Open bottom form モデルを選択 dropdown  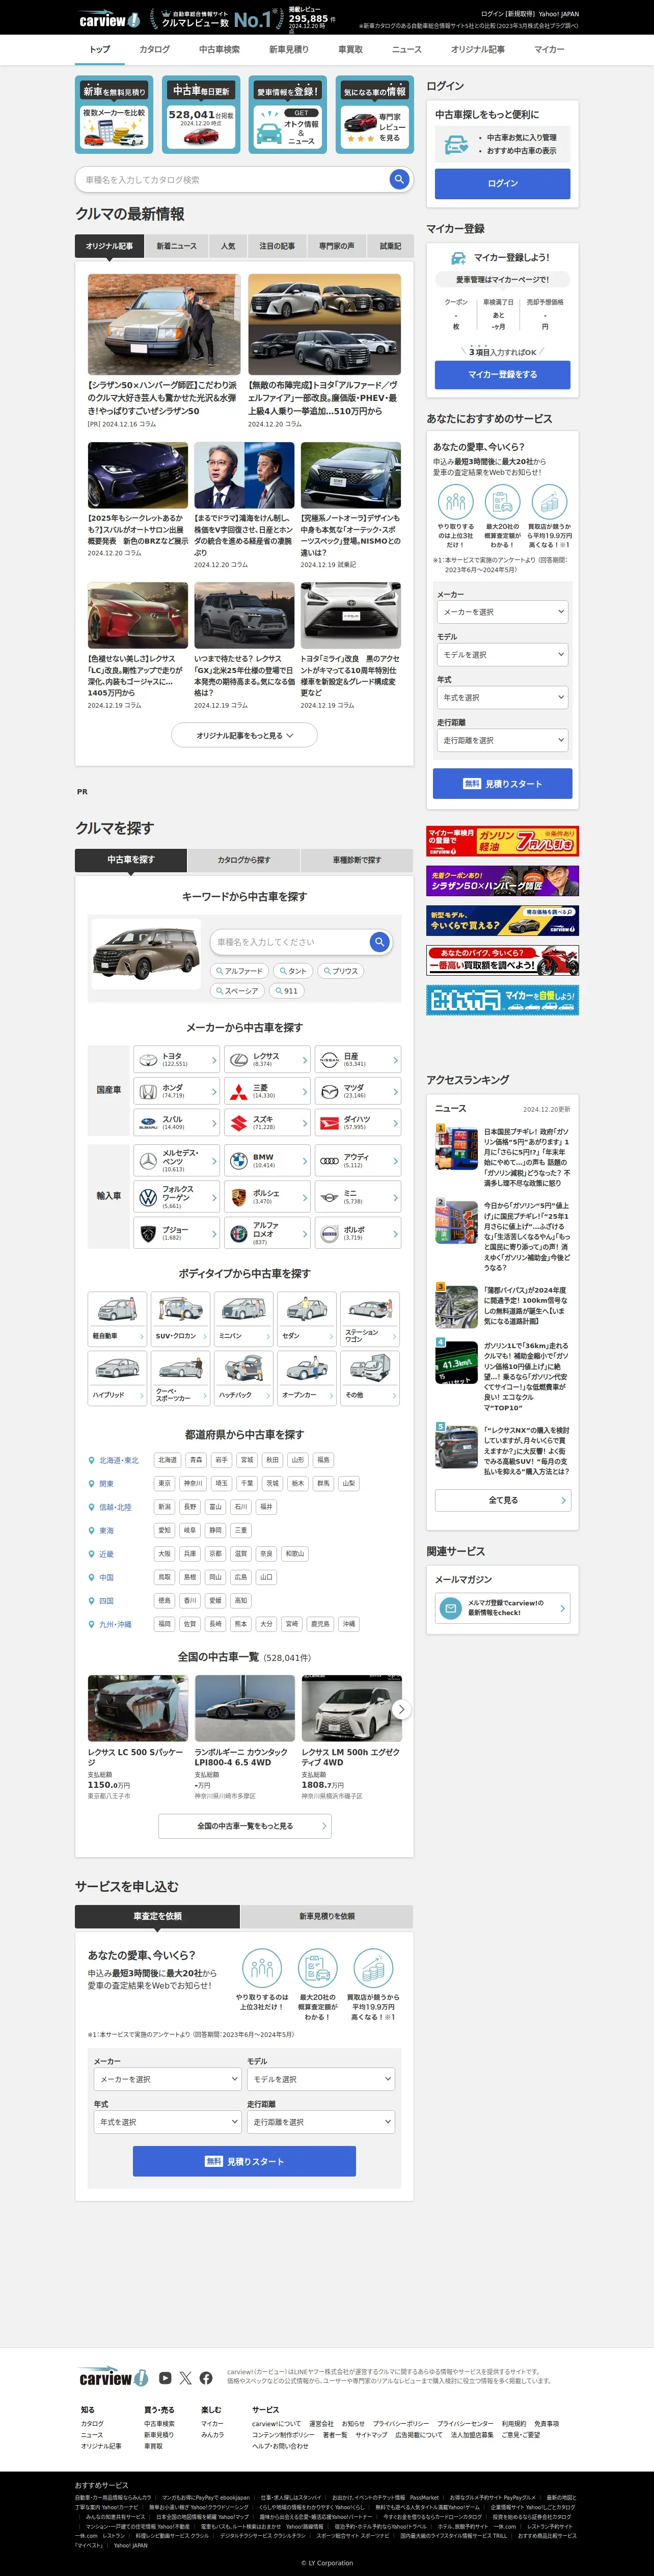point(321,2079)
